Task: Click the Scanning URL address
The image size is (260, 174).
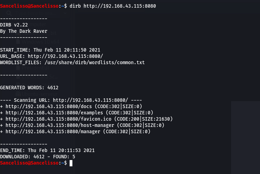Action: (x=90, y=100)
